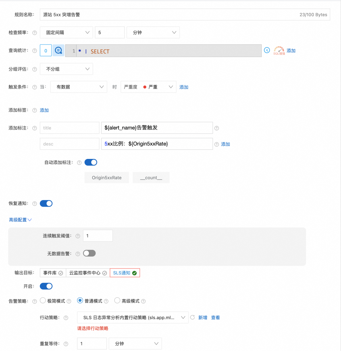Image resolution: width=341 pixels, height=351 pixels.
Task: Open help tooltip beside 检查频率
Action: 34,32
